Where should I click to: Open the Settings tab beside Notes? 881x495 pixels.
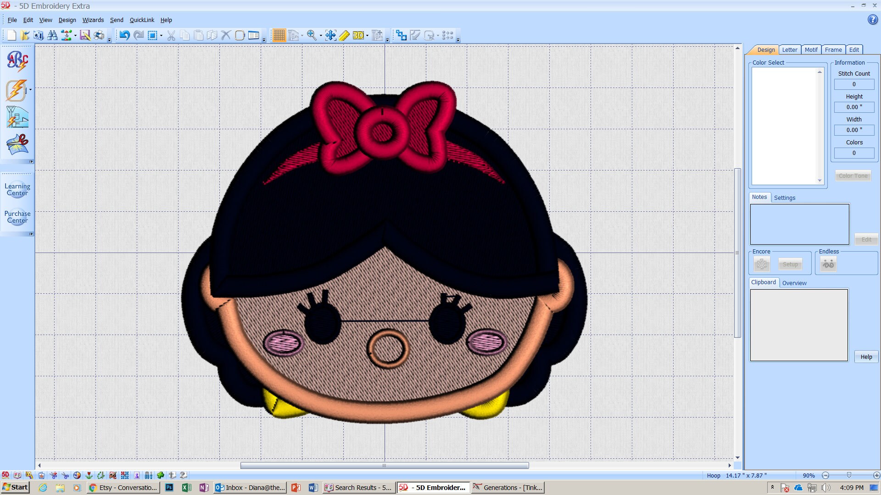point(784,198)
